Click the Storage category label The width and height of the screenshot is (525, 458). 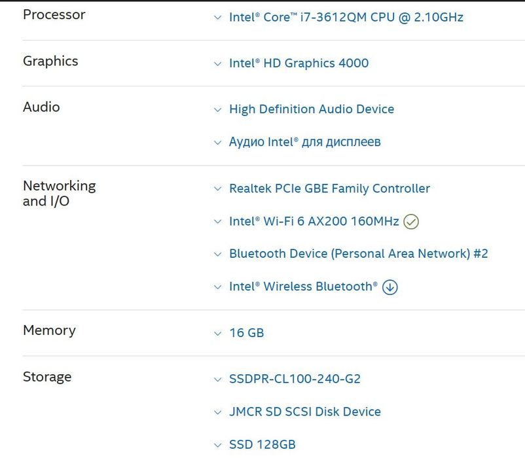tap(47, 377)
